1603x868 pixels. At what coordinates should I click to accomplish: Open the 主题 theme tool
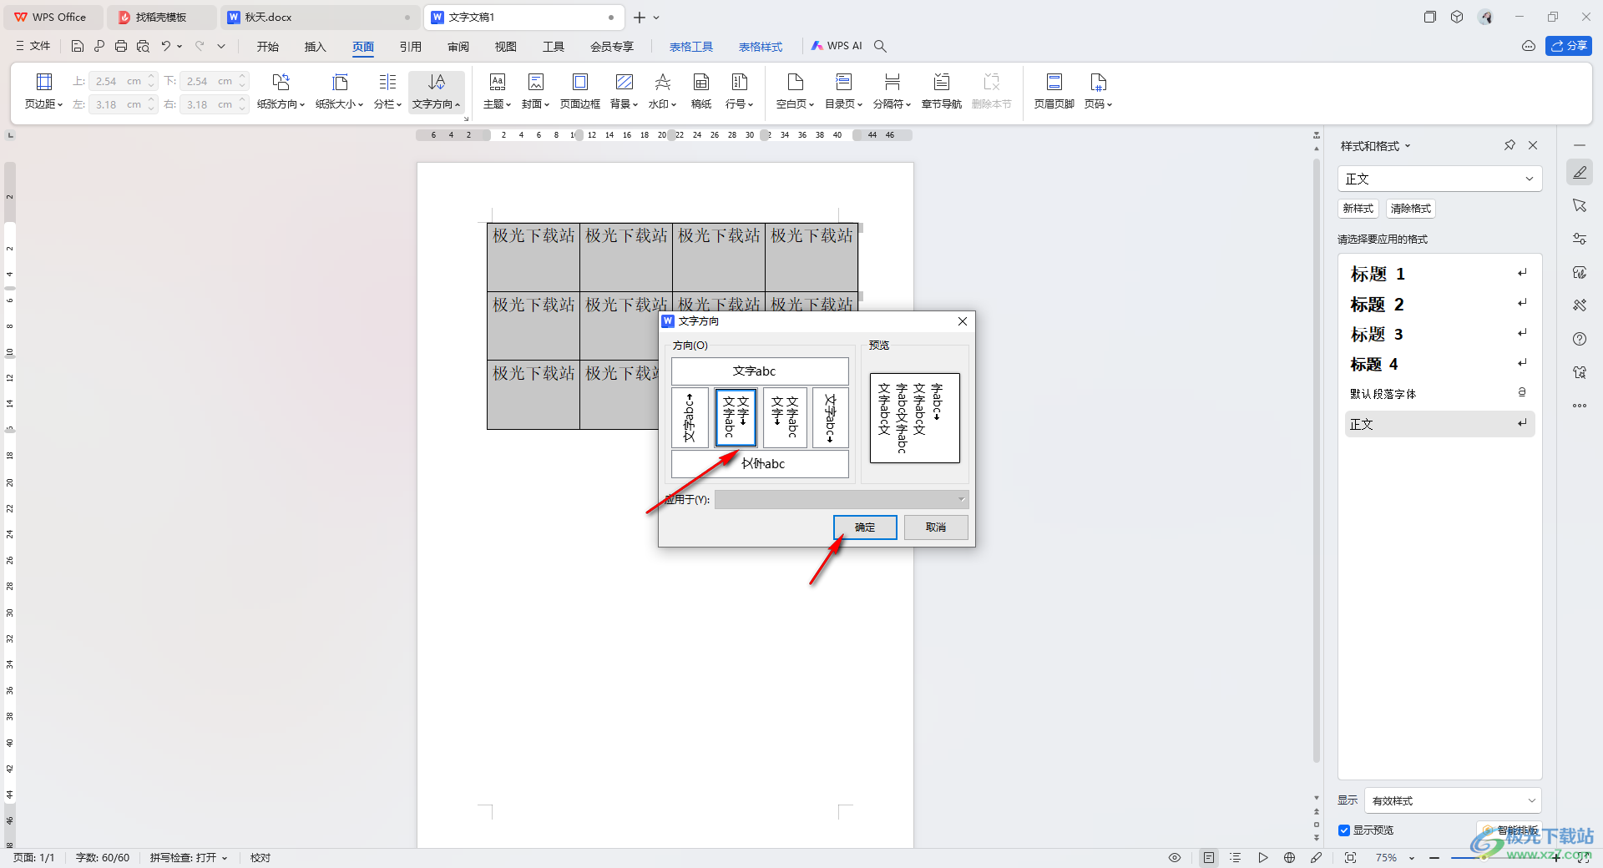click(x=497, y=91)
